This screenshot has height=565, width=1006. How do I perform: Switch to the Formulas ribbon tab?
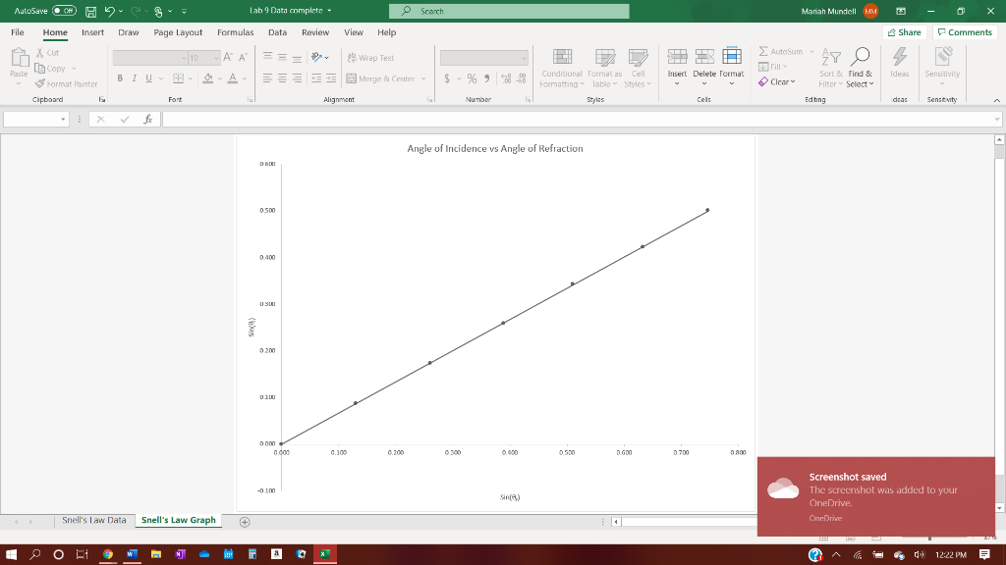point(235,31)
